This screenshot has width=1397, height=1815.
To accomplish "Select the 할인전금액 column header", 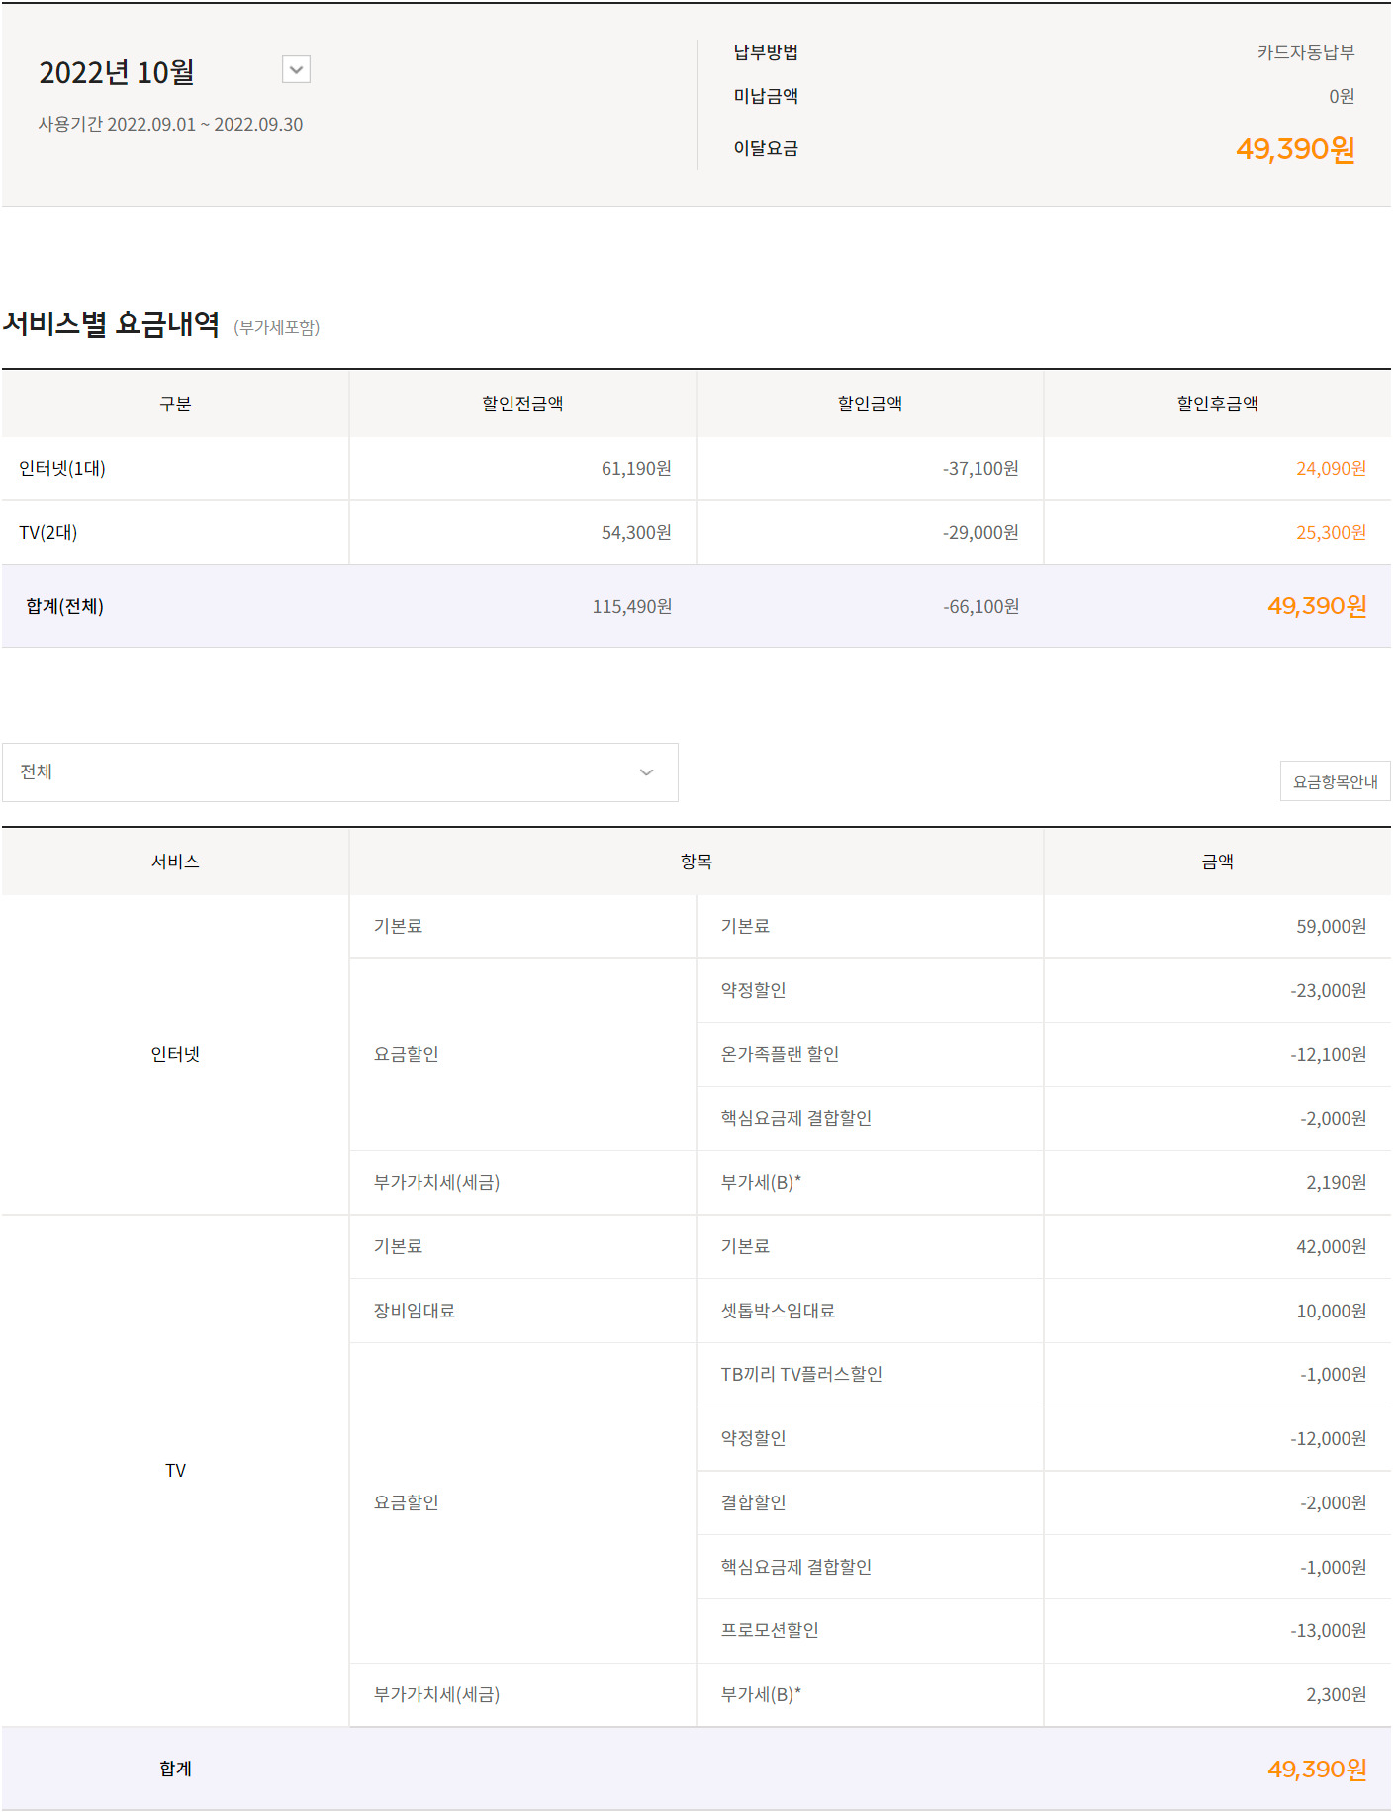I will coord(522,404).
